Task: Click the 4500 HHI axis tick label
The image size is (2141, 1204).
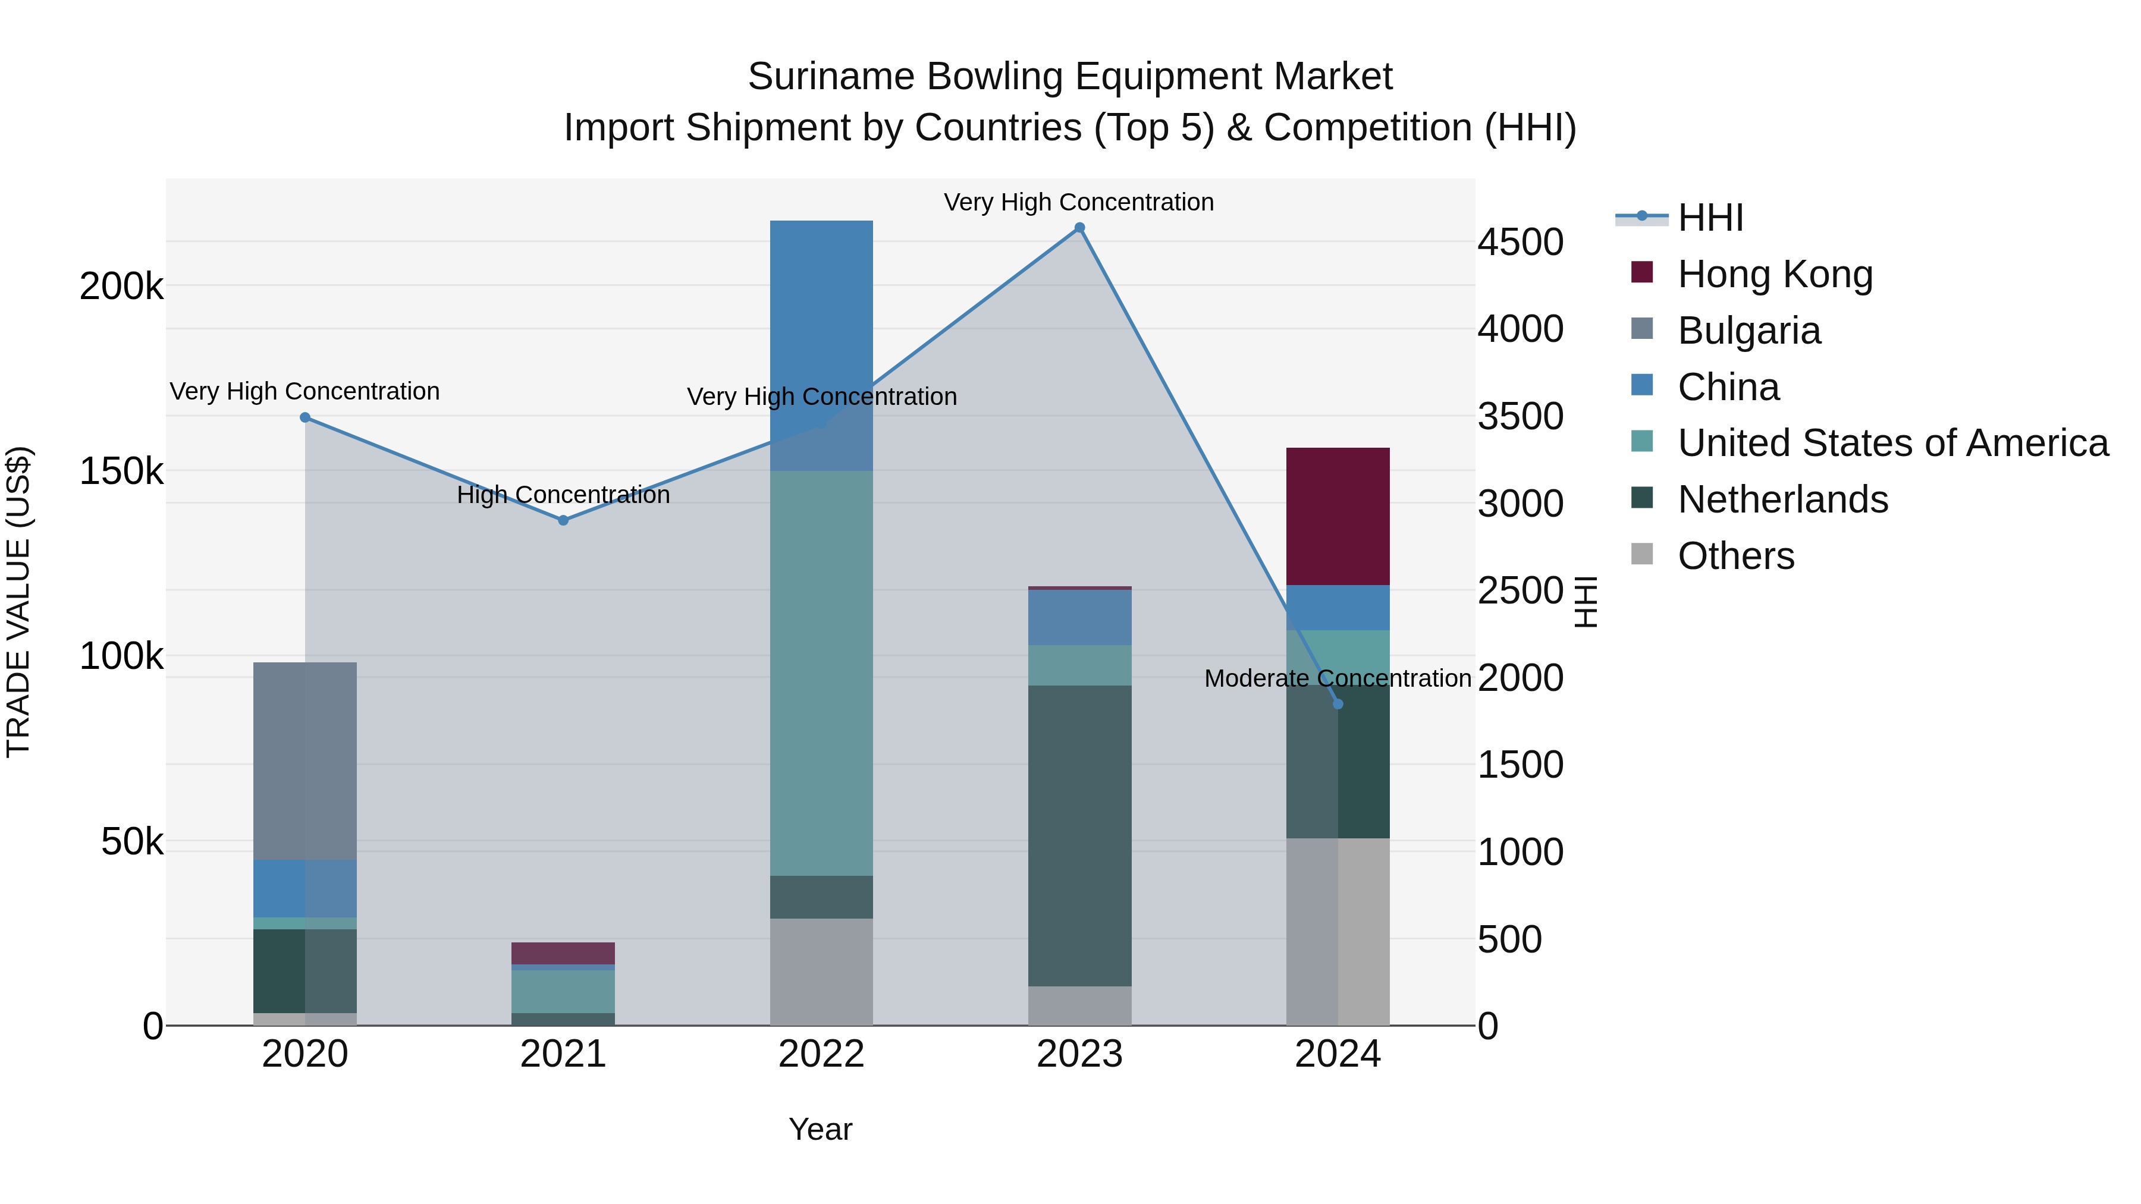Action: (1520, 242)
